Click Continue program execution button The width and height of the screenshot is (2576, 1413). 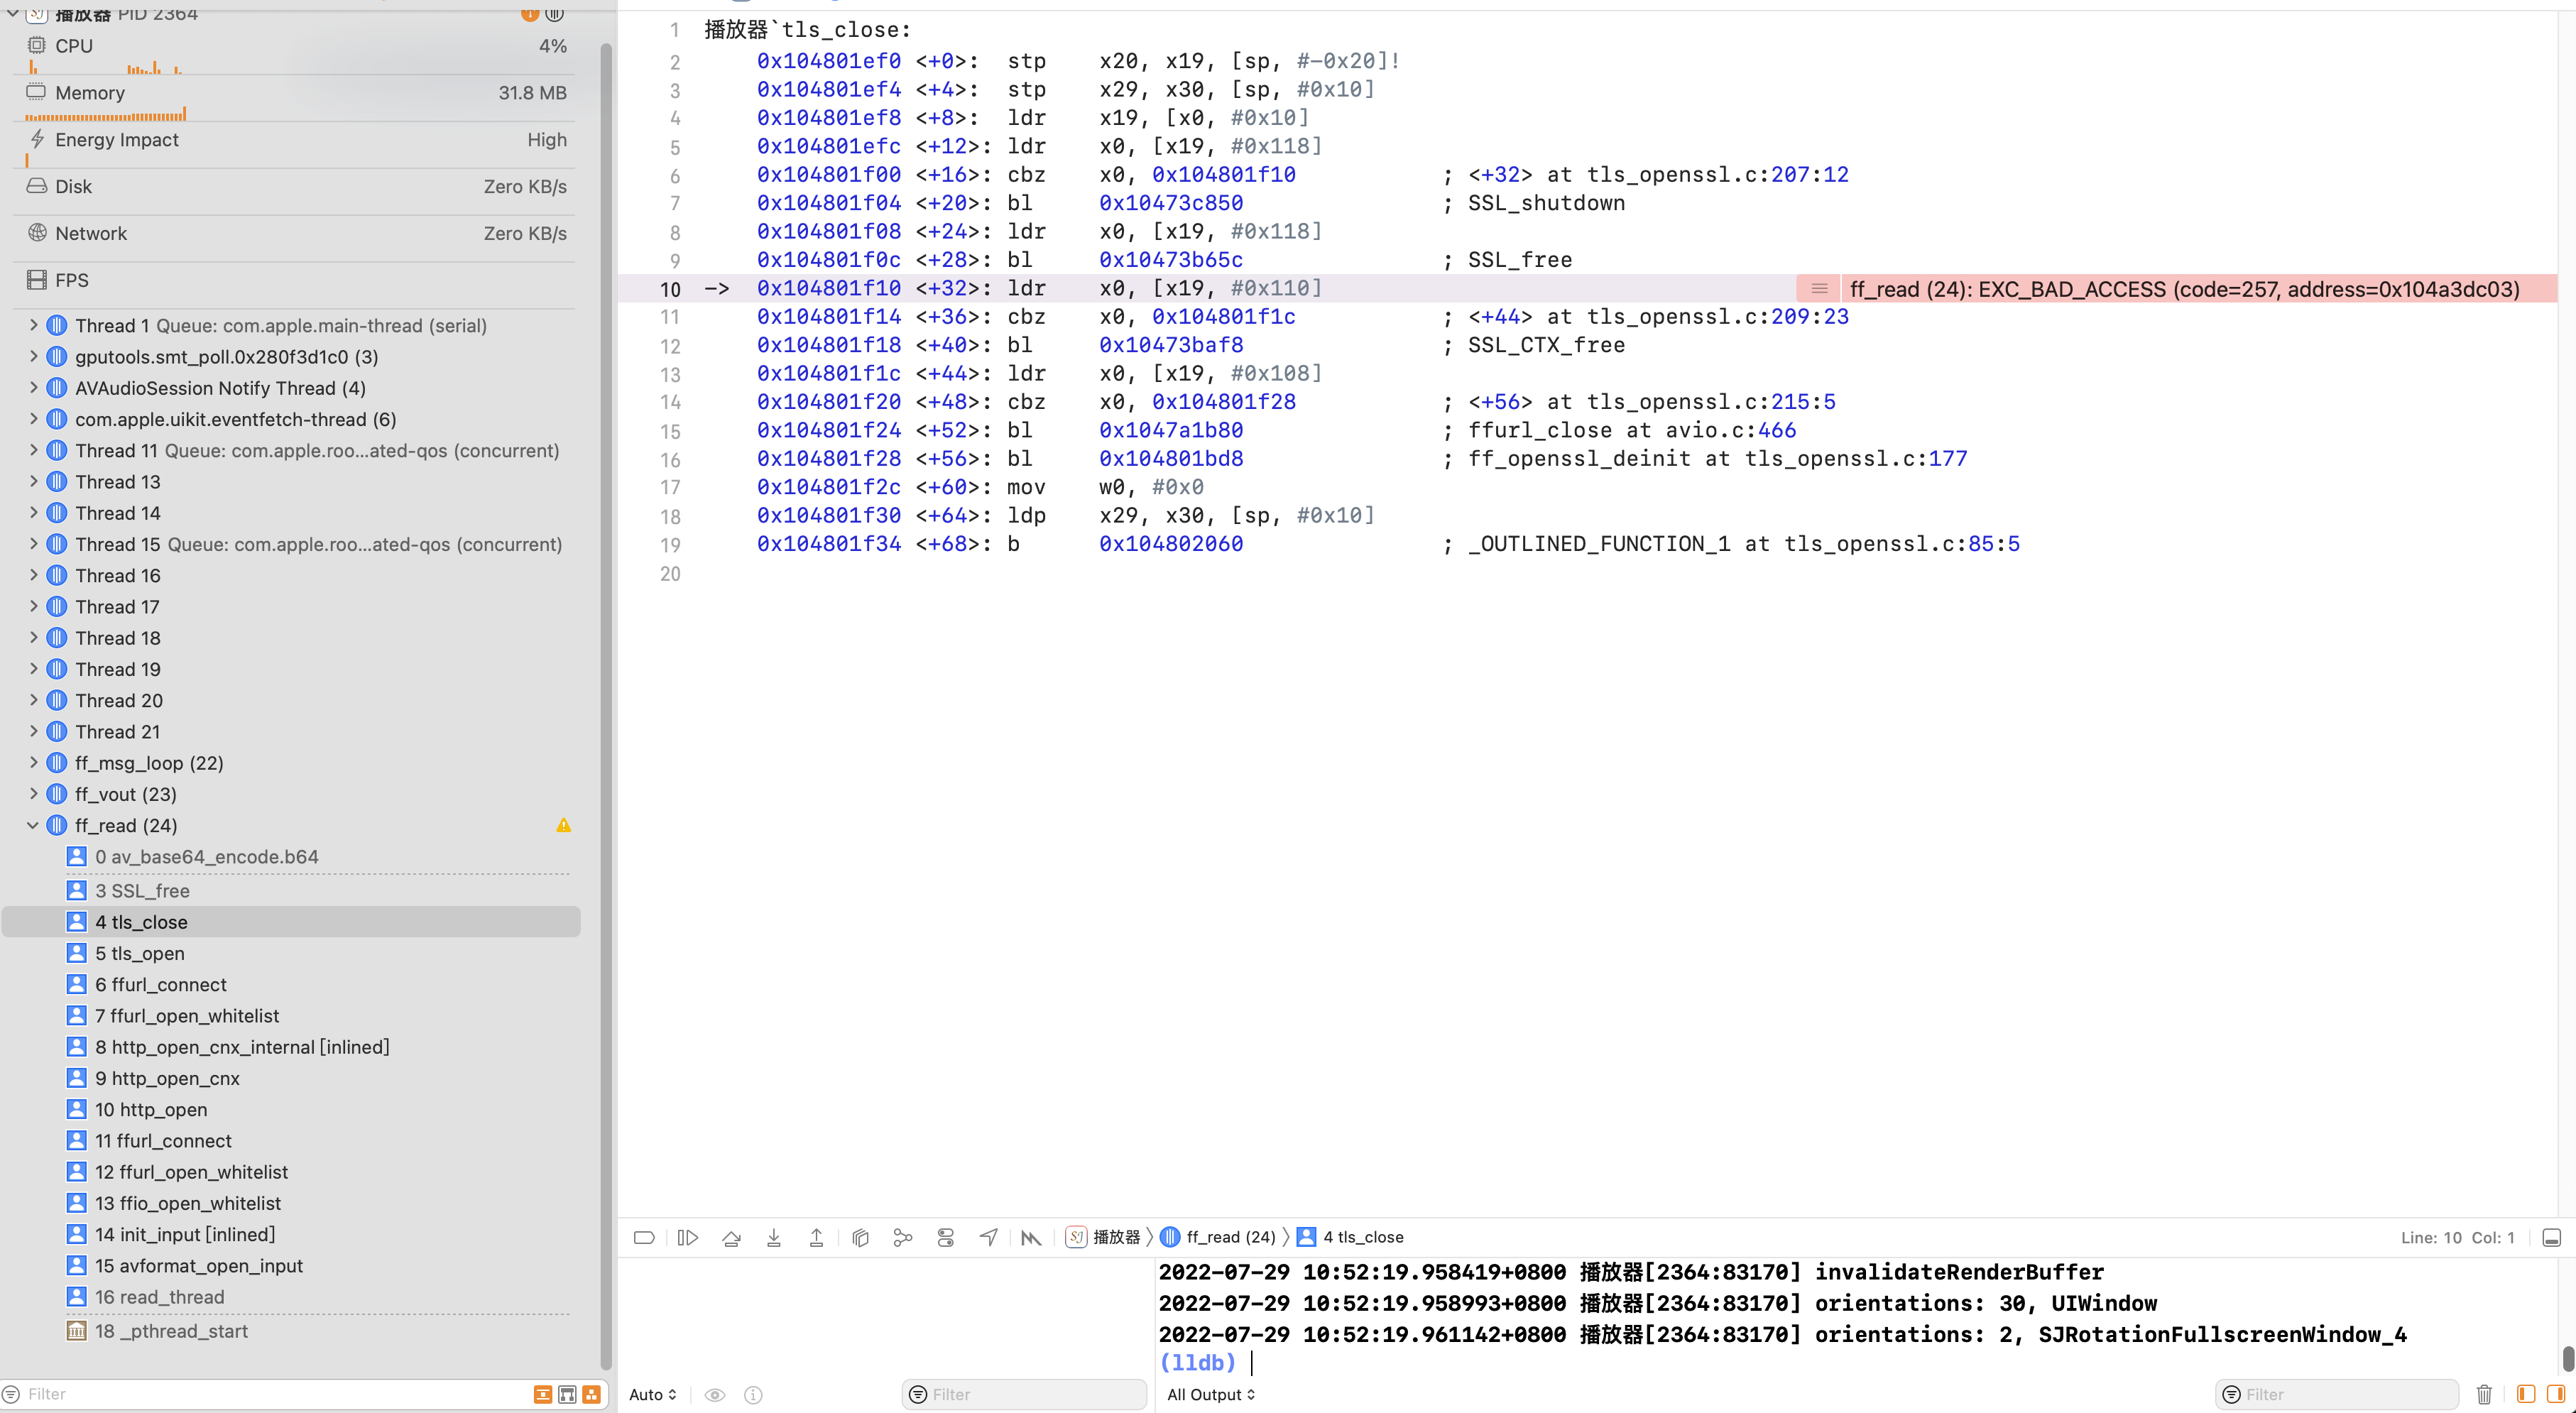(x=688, y=1237)
